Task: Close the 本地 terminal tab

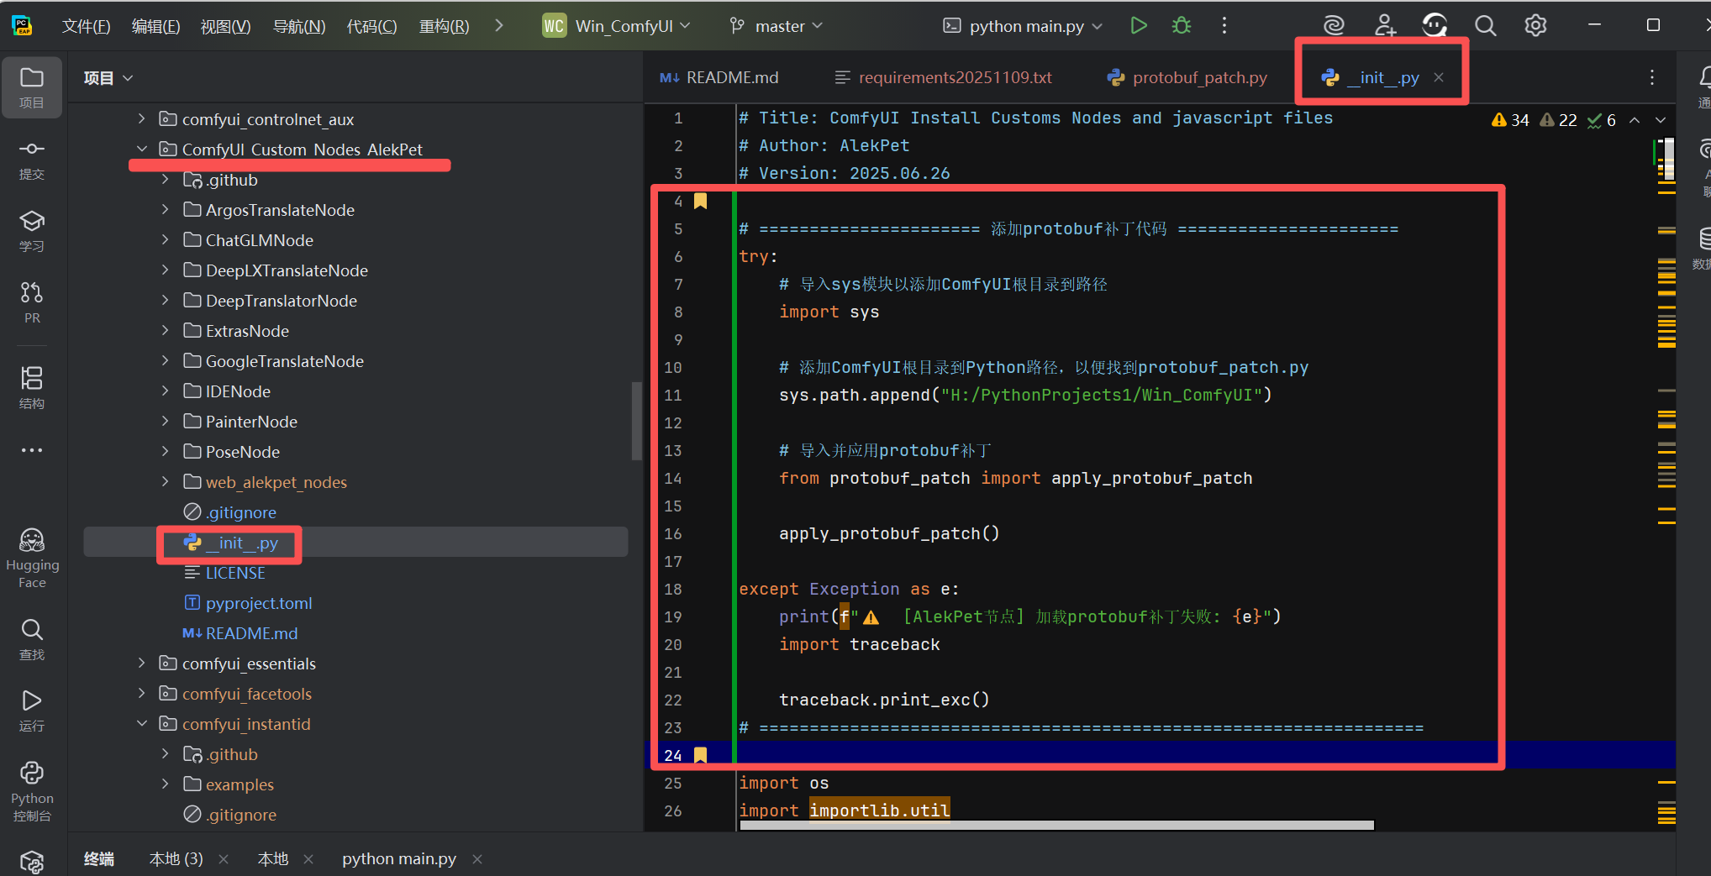Action: point(308,858)
